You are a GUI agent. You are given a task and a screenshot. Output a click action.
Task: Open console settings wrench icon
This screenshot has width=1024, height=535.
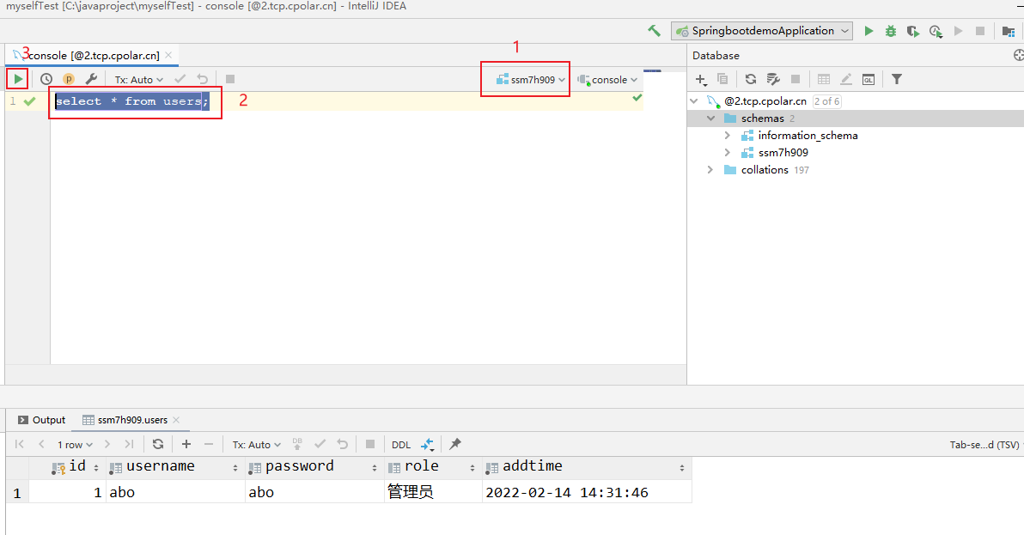[91, 79]
